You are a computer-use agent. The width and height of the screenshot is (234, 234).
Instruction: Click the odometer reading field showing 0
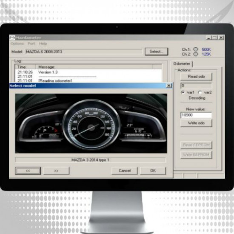pos(196,86)
